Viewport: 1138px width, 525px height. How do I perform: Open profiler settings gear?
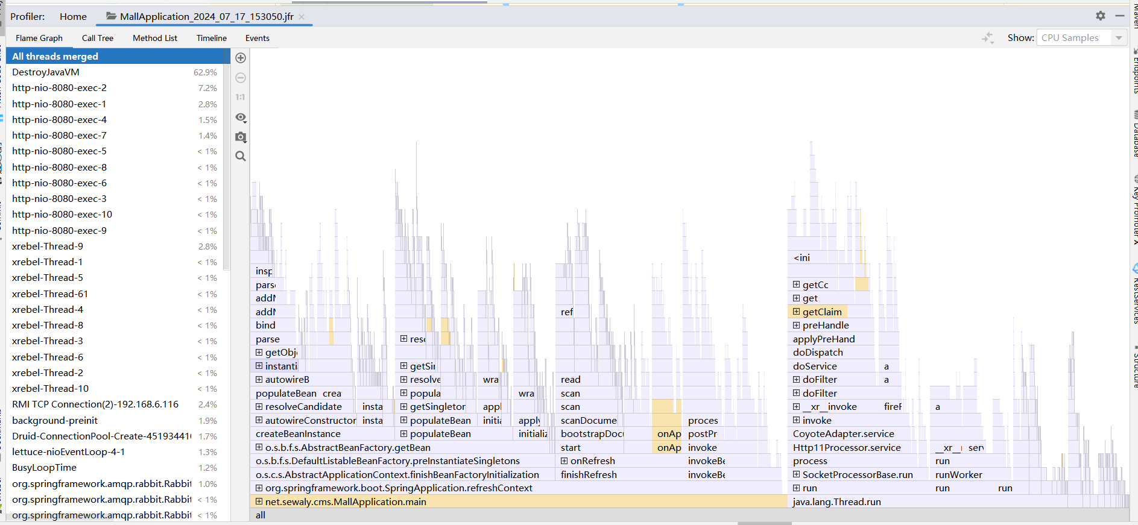pos(1101,16)
